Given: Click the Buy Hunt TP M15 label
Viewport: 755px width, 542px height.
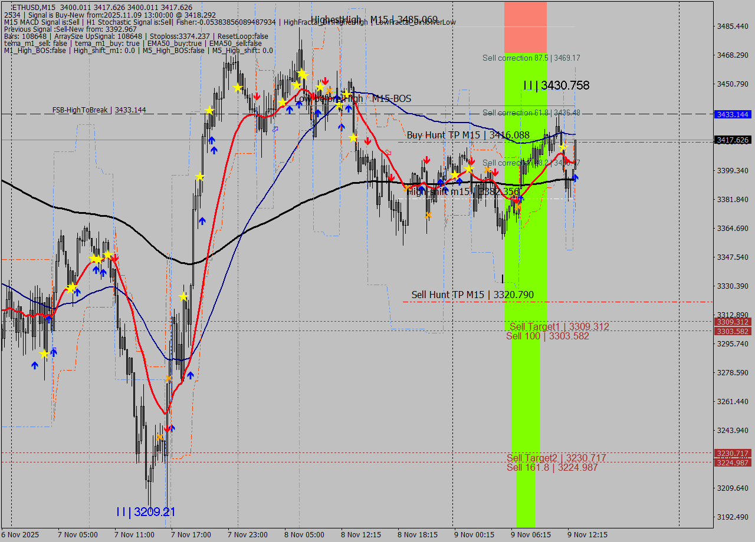Looking at the screenshot, I should click(x=468, y=135).
